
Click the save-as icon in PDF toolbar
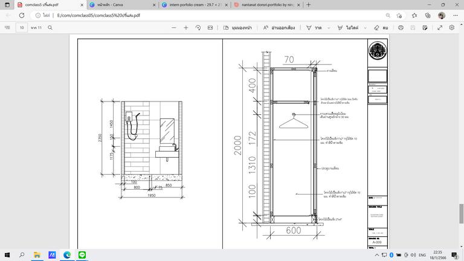[x=425, y=28]
